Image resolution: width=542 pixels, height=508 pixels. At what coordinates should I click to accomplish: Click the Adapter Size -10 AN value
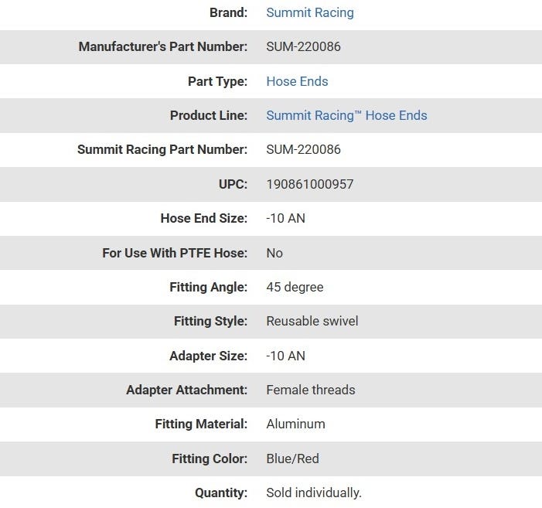285,356
